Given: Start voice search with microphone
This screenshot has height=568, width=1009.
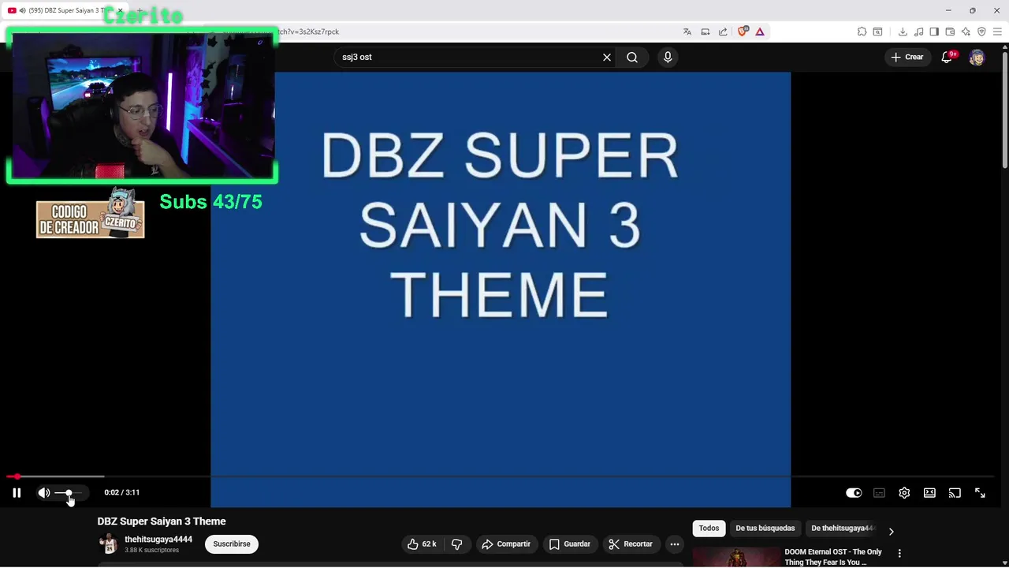Looking at the screenshot, I should (668, 57).
